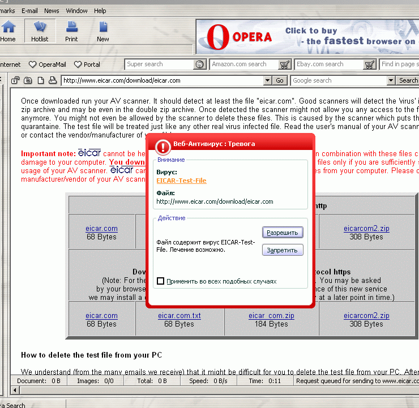Open the Window menu
The width and height of the screenshot is (419, 408).
pos(76,11)
